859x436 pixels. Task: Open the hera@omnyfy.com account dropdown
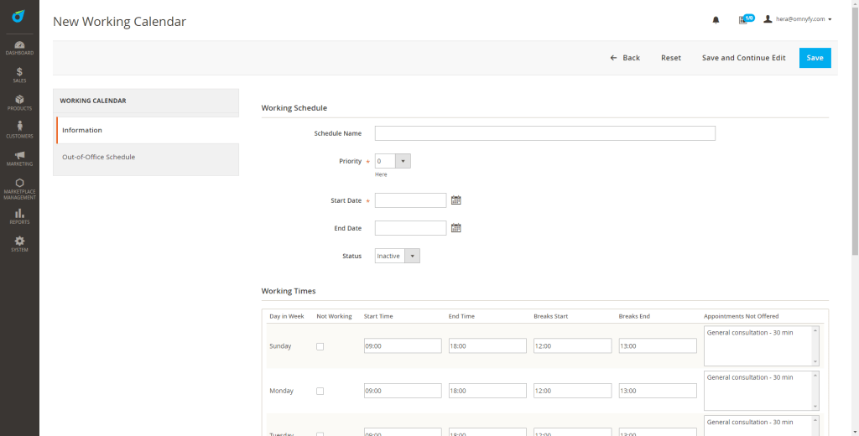click(x=804, y=19)
